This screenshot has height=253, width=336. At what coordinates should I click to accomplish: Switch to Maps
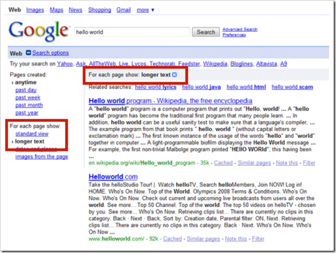(x=56, y=10)
